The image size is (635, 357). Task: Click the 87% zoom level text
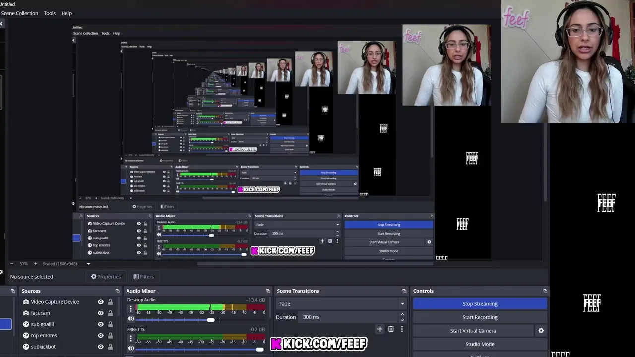click(23, 264)
